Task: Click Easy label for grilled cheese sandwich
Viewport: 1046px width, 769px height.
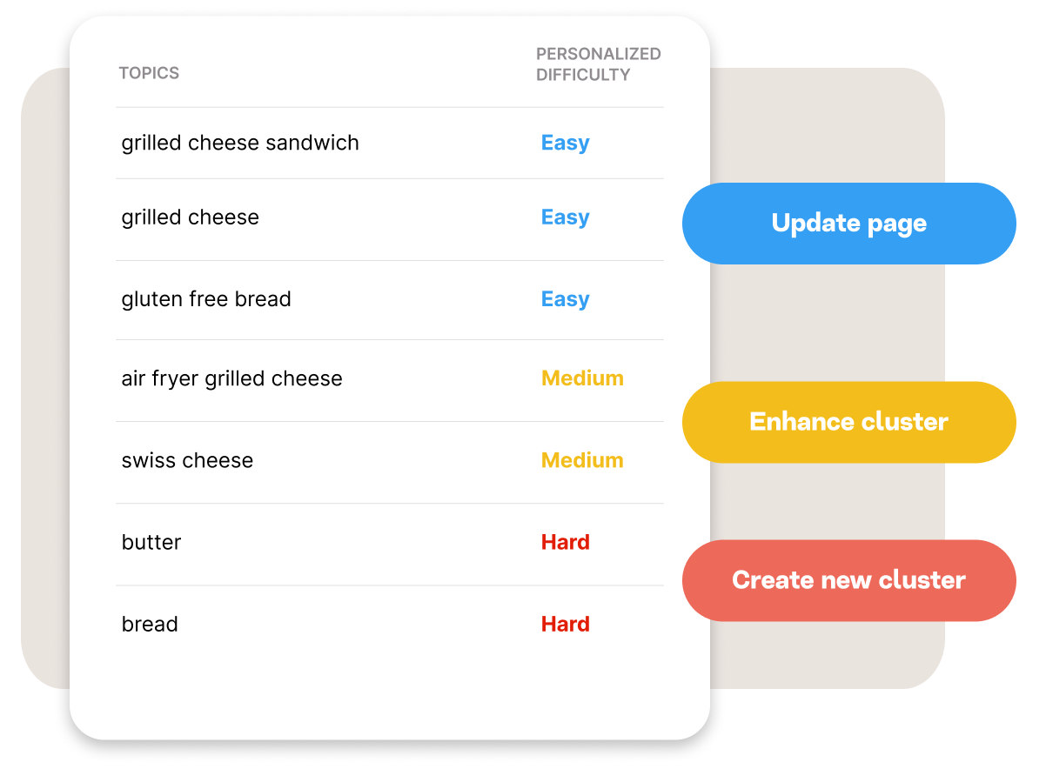Action: coord(565,143)
